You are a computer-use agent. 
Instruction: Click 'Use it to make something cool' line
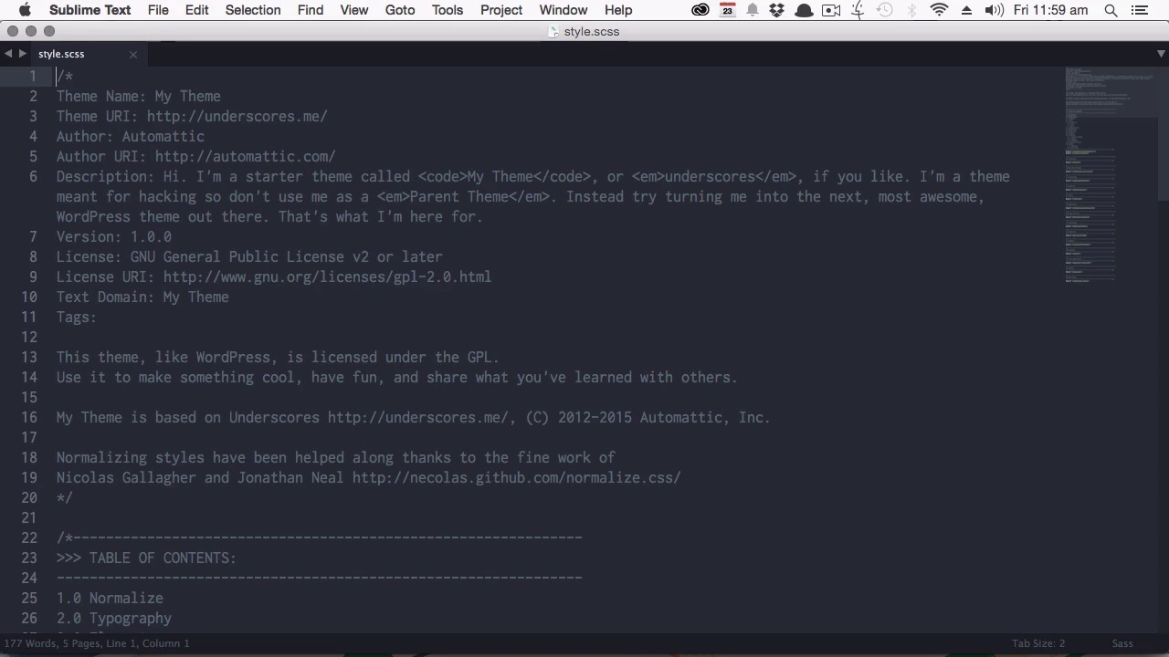pos(397,377)
